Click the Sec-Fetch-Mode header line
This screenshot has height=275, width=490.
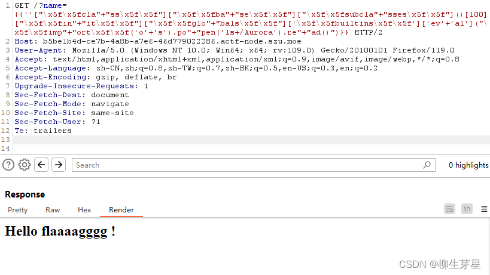tap(72, 104)
